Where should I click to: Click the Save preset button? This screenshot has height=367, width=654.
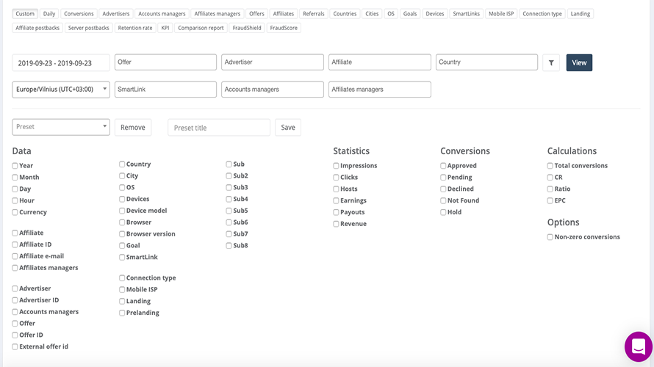(288, 128)
